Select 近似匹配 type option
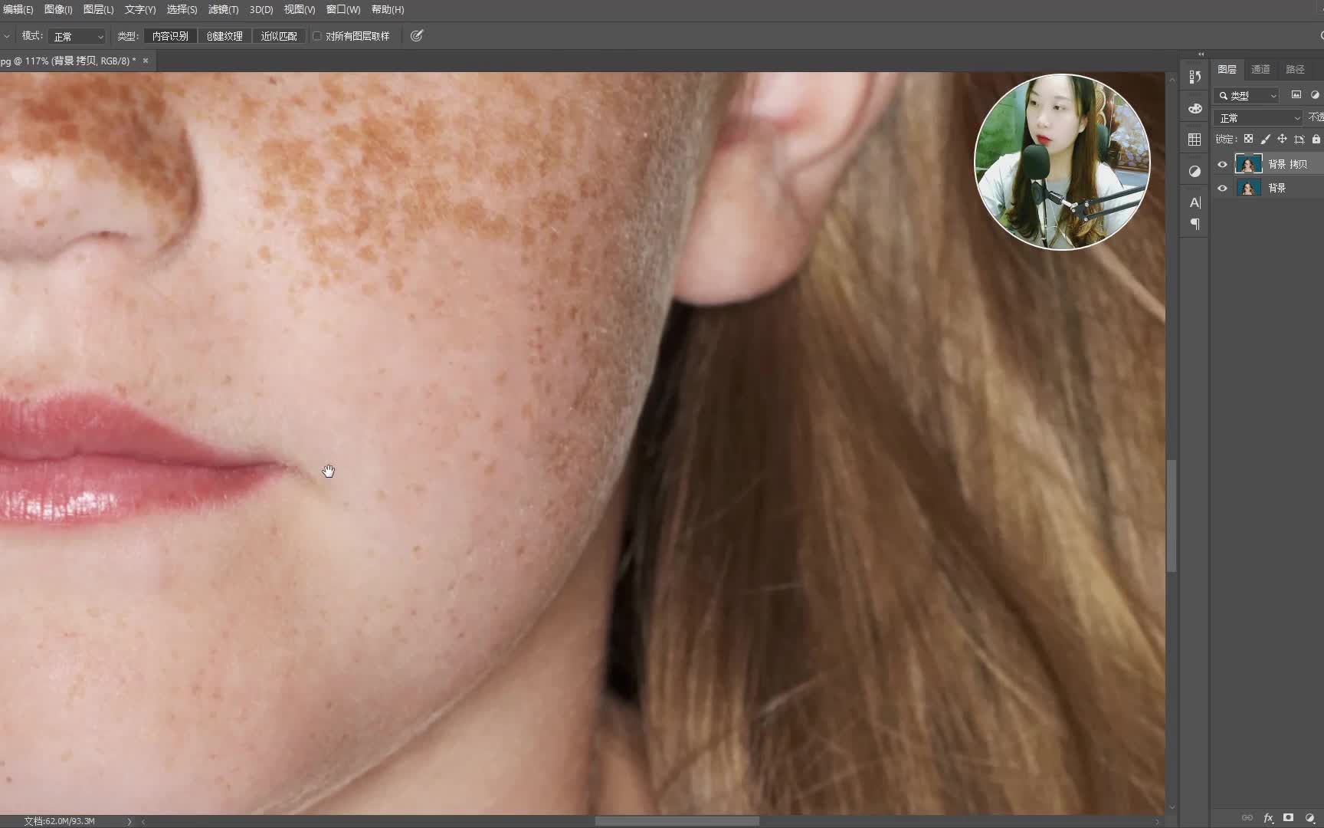Image resolution: width=1324 pixels, height=828 pixels. (x=279, y=36)
